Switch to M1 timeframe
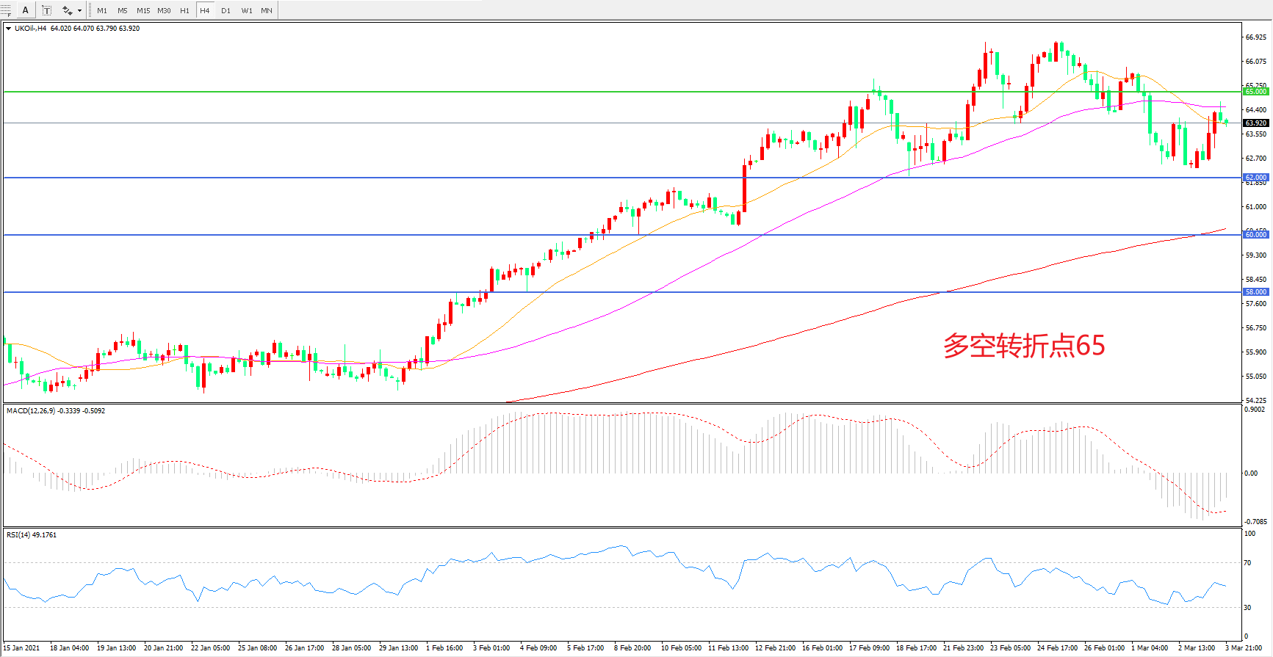 pyautogui.click(x=101, y=10)
